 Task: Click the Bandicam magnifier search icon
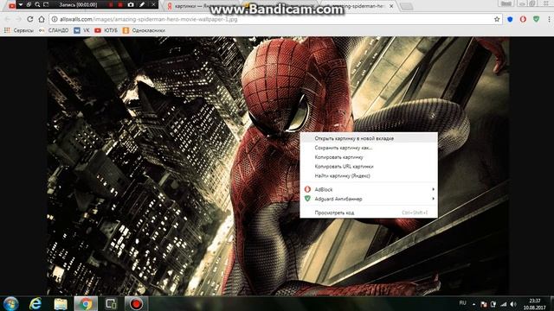(x=37, y=4)
